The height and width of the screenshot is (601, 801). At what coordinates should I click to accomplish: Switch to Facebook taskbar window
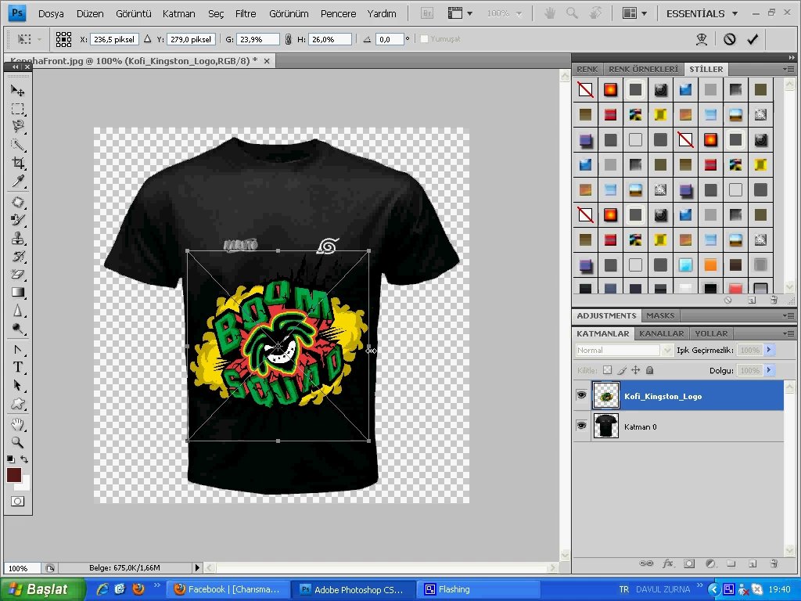228,589
